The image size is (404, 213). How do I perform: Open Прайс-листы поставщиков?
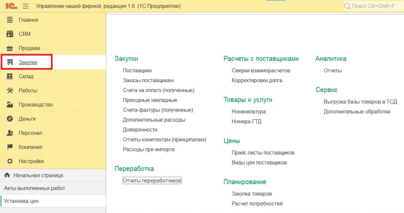(263, 153)
